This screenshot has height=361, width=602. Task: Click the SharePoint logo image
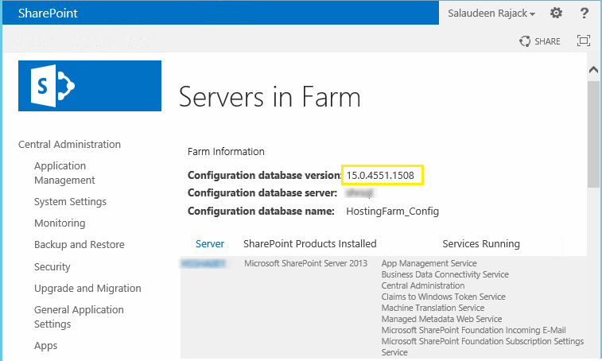coord(90,86)
